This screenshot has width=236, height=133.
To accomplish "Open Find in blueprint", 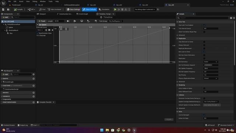I will (42, 10).
